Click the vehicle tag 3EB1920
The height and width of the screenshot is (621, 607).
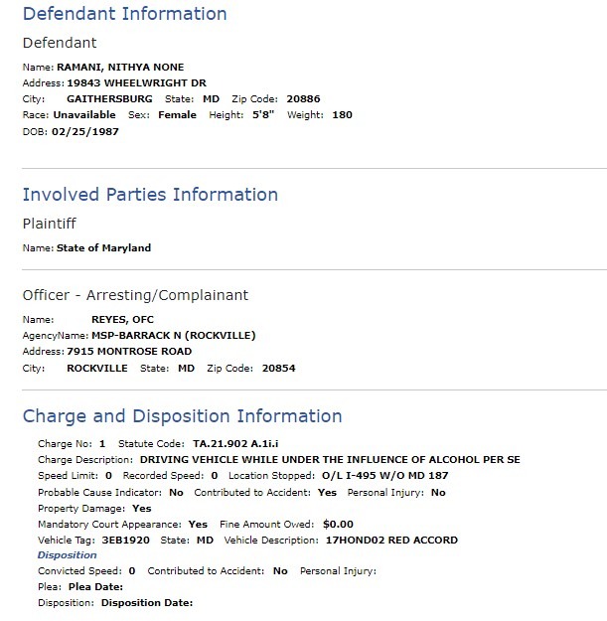[x=126, y=540]
